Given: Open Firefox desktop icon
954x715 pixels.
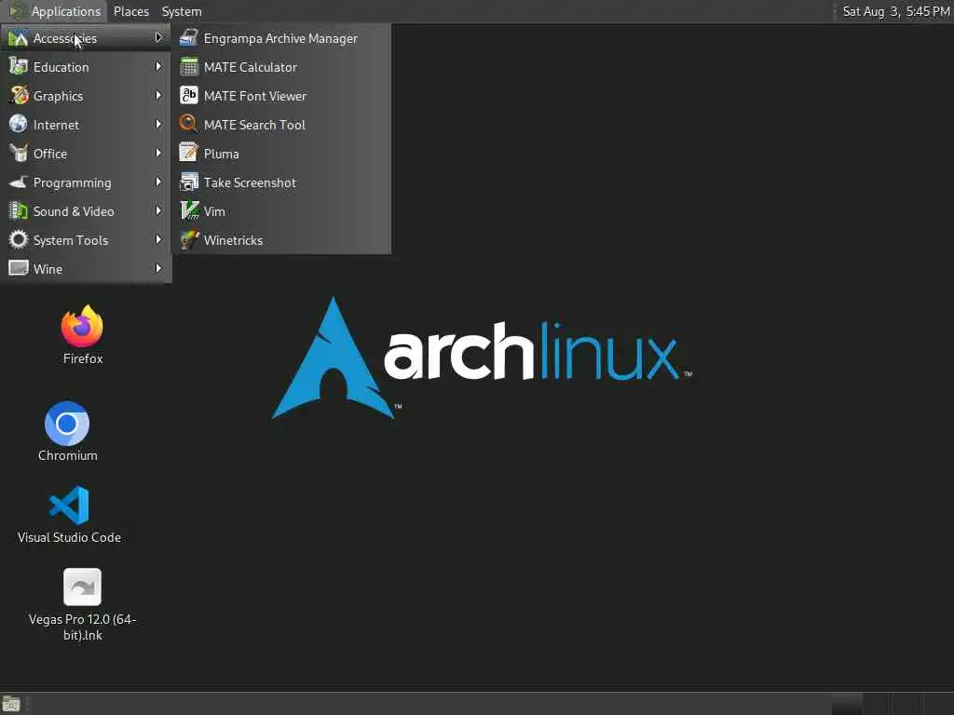Looking at the screenshot, I should [x=82, y=326].
